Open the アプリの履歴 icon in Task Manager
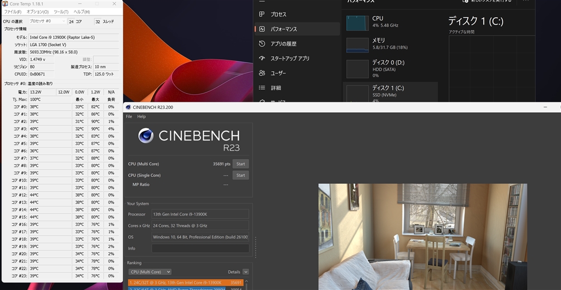Screen dimensions: 561x290 click(x=262, y=44)
